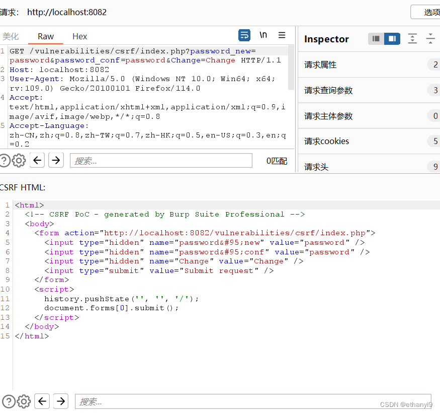Focus the CSRF HTML search input field

point(253,401)
